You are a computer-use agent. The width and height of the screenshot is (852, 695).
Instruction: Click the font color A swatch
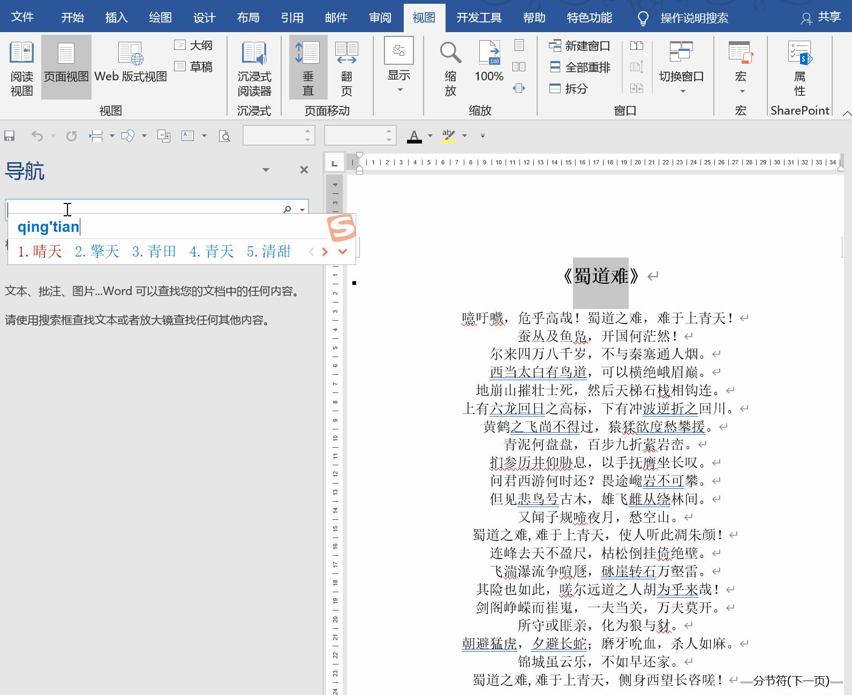click(x=414, y=136)
